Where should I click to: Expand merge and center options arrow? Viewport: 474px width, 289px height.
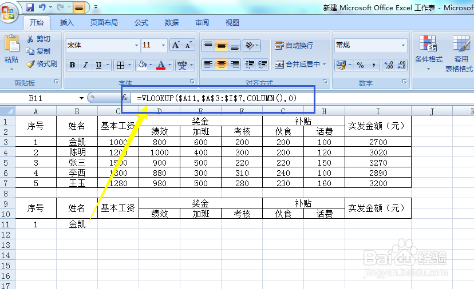325,65
